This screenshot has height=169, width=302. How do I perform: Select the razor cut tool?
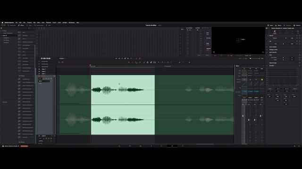pyautogui.click(x=144, y=62)
